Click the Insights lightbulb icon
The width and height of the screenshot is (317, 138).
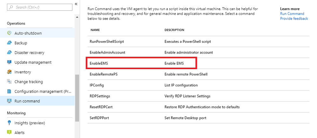(9, 123)
